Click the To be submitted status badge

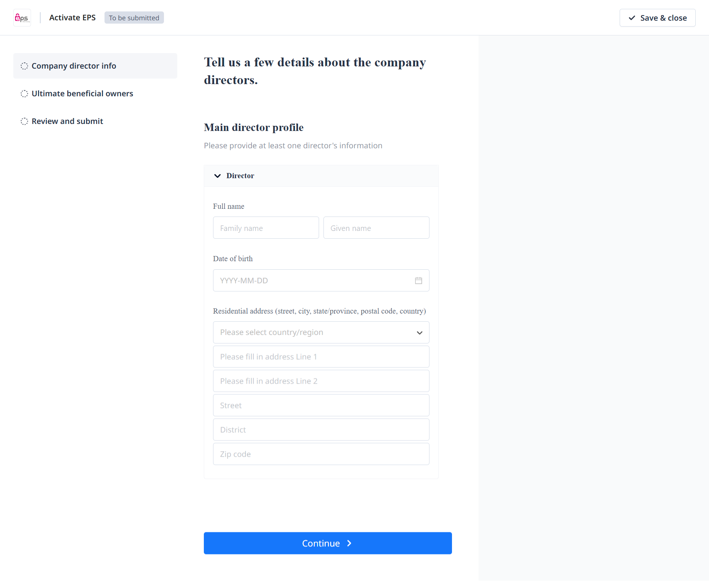point(134,18)
